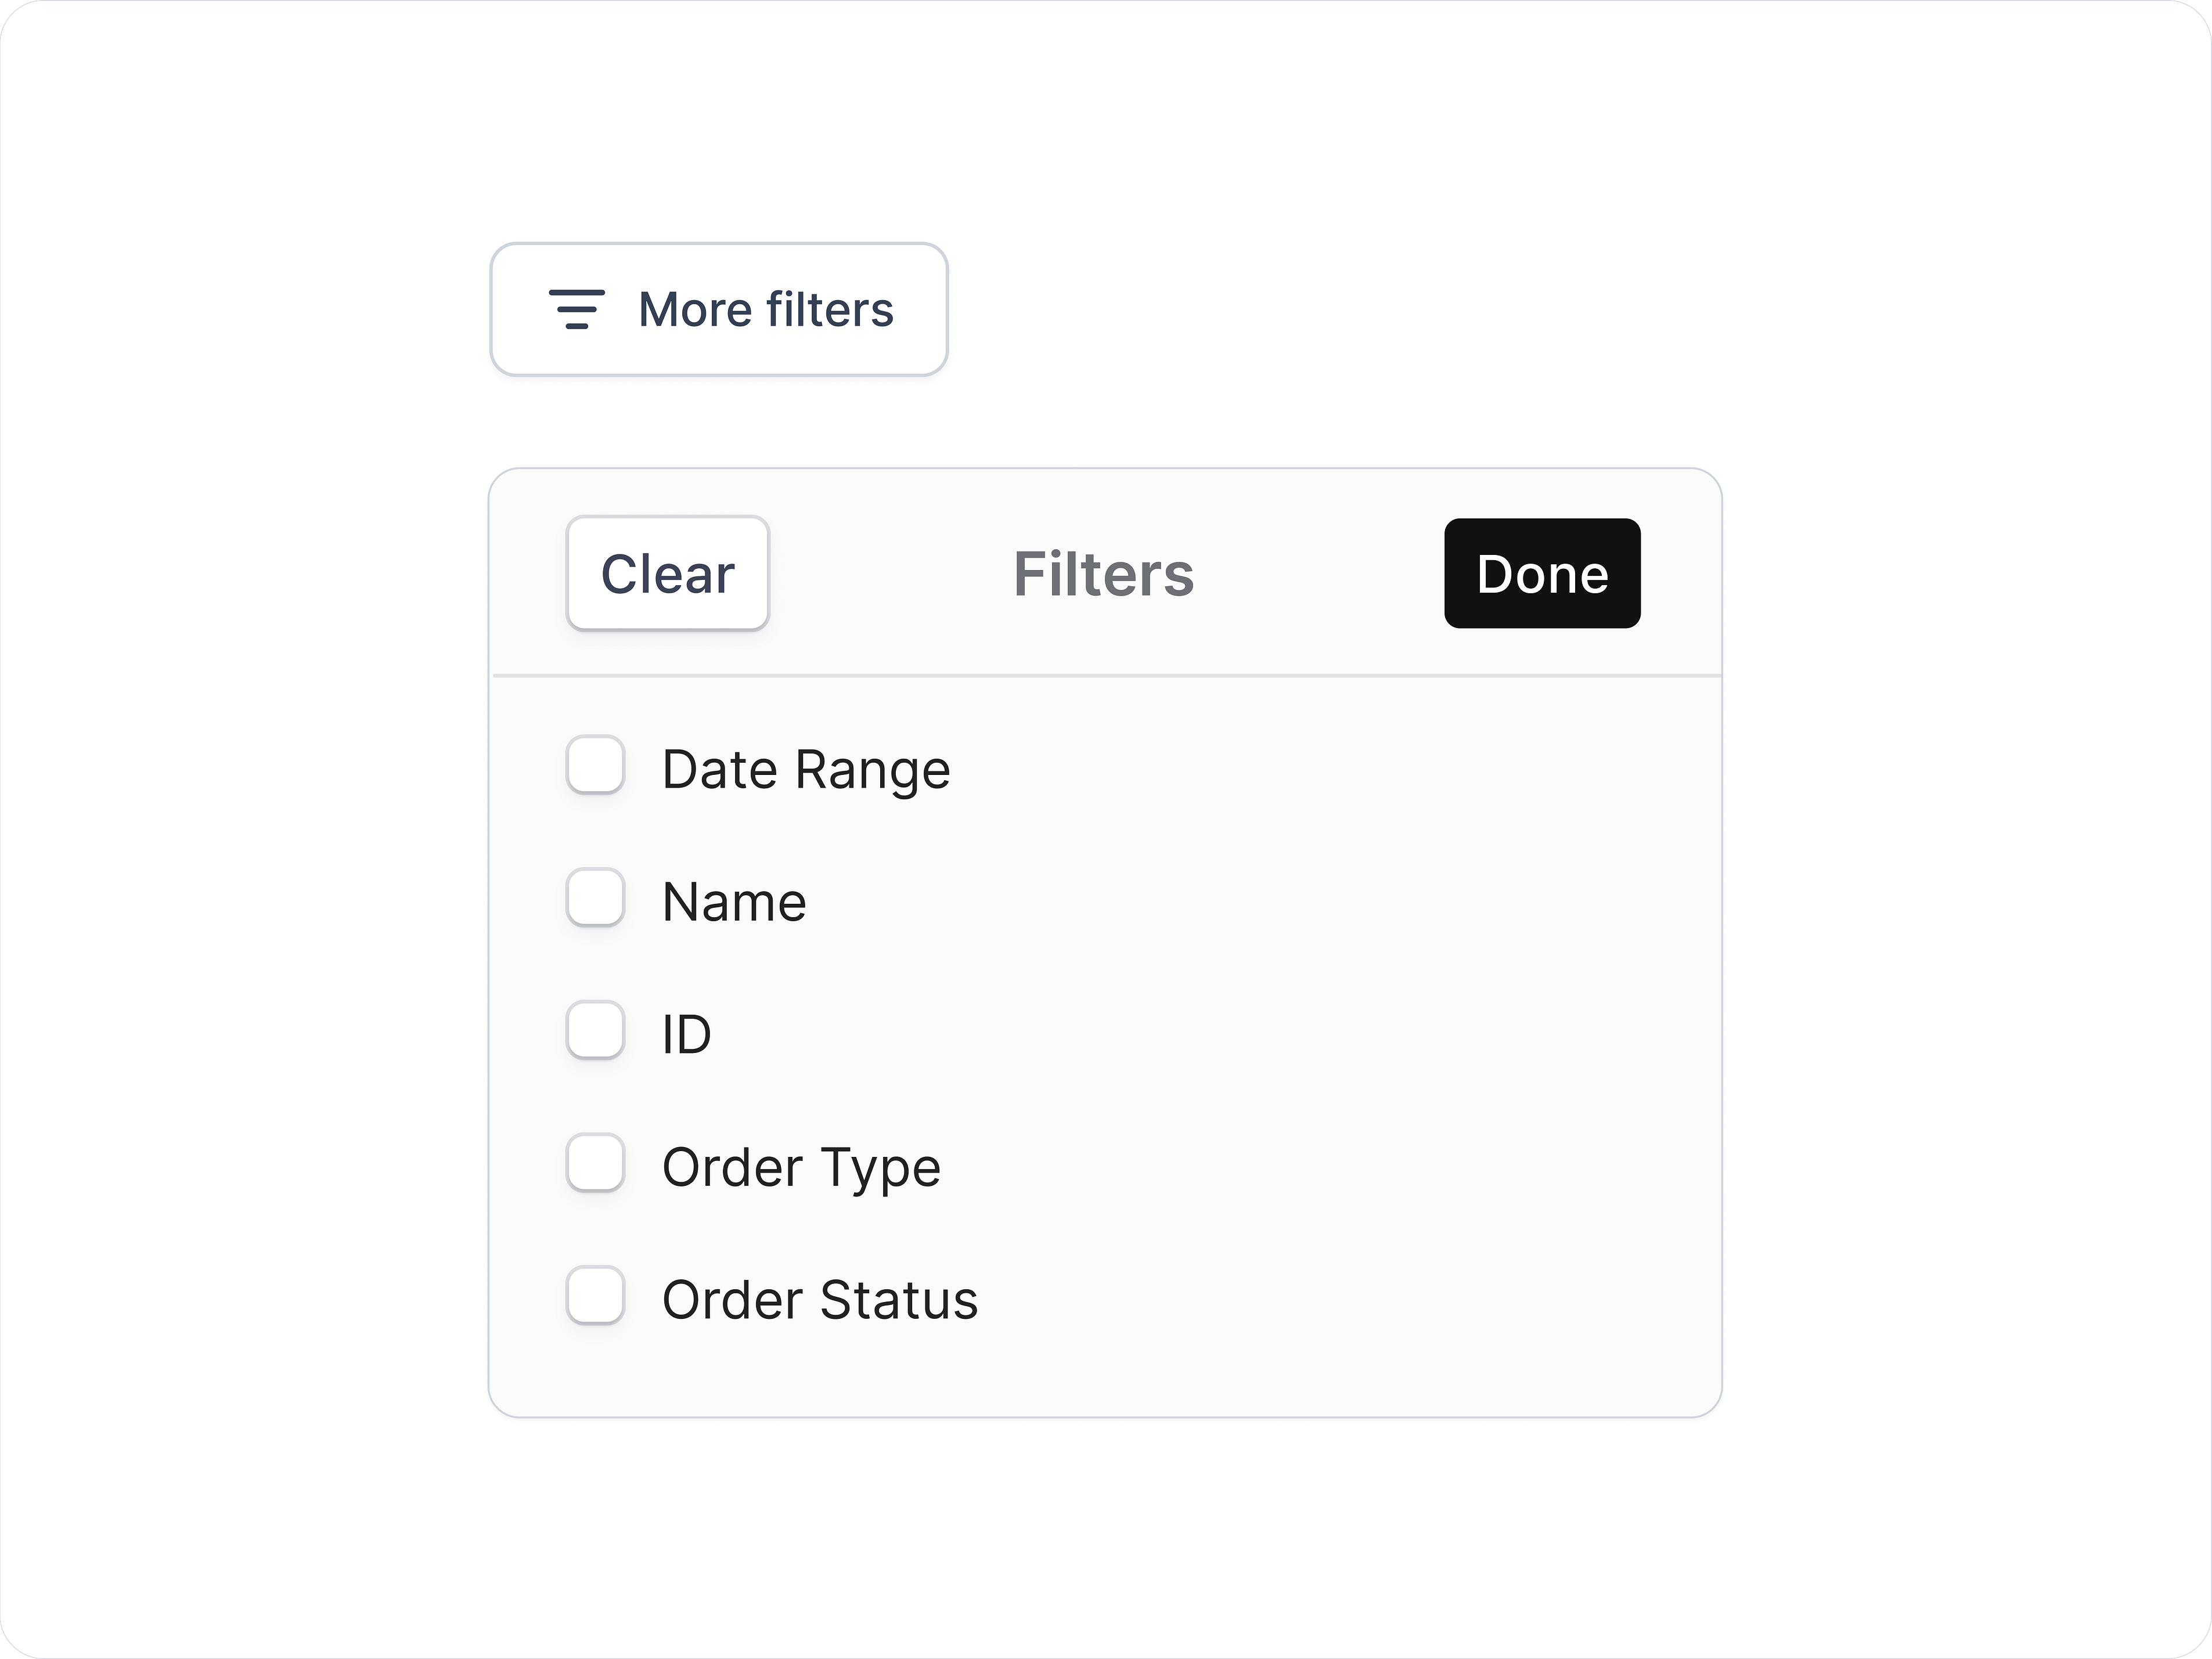Select the Filters panel heading

(x=1103, y=573)
